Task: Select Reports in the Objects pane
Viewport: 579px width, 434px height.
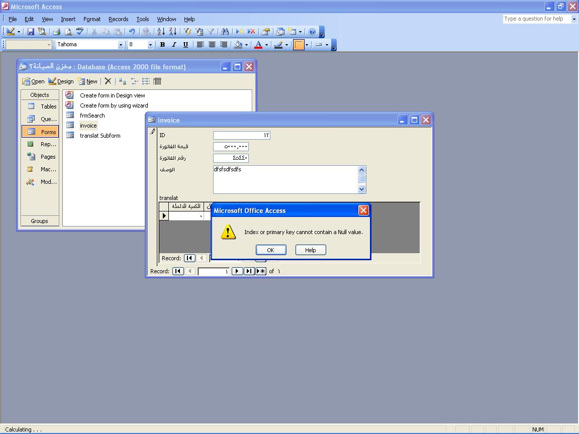Action: (x=40, y=144)
